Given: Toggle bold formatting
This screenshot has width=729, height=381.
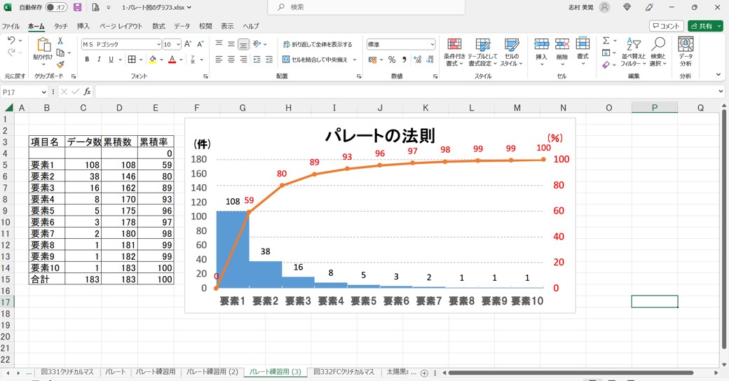Looking at the screenshot, I should tap(87, 60).
